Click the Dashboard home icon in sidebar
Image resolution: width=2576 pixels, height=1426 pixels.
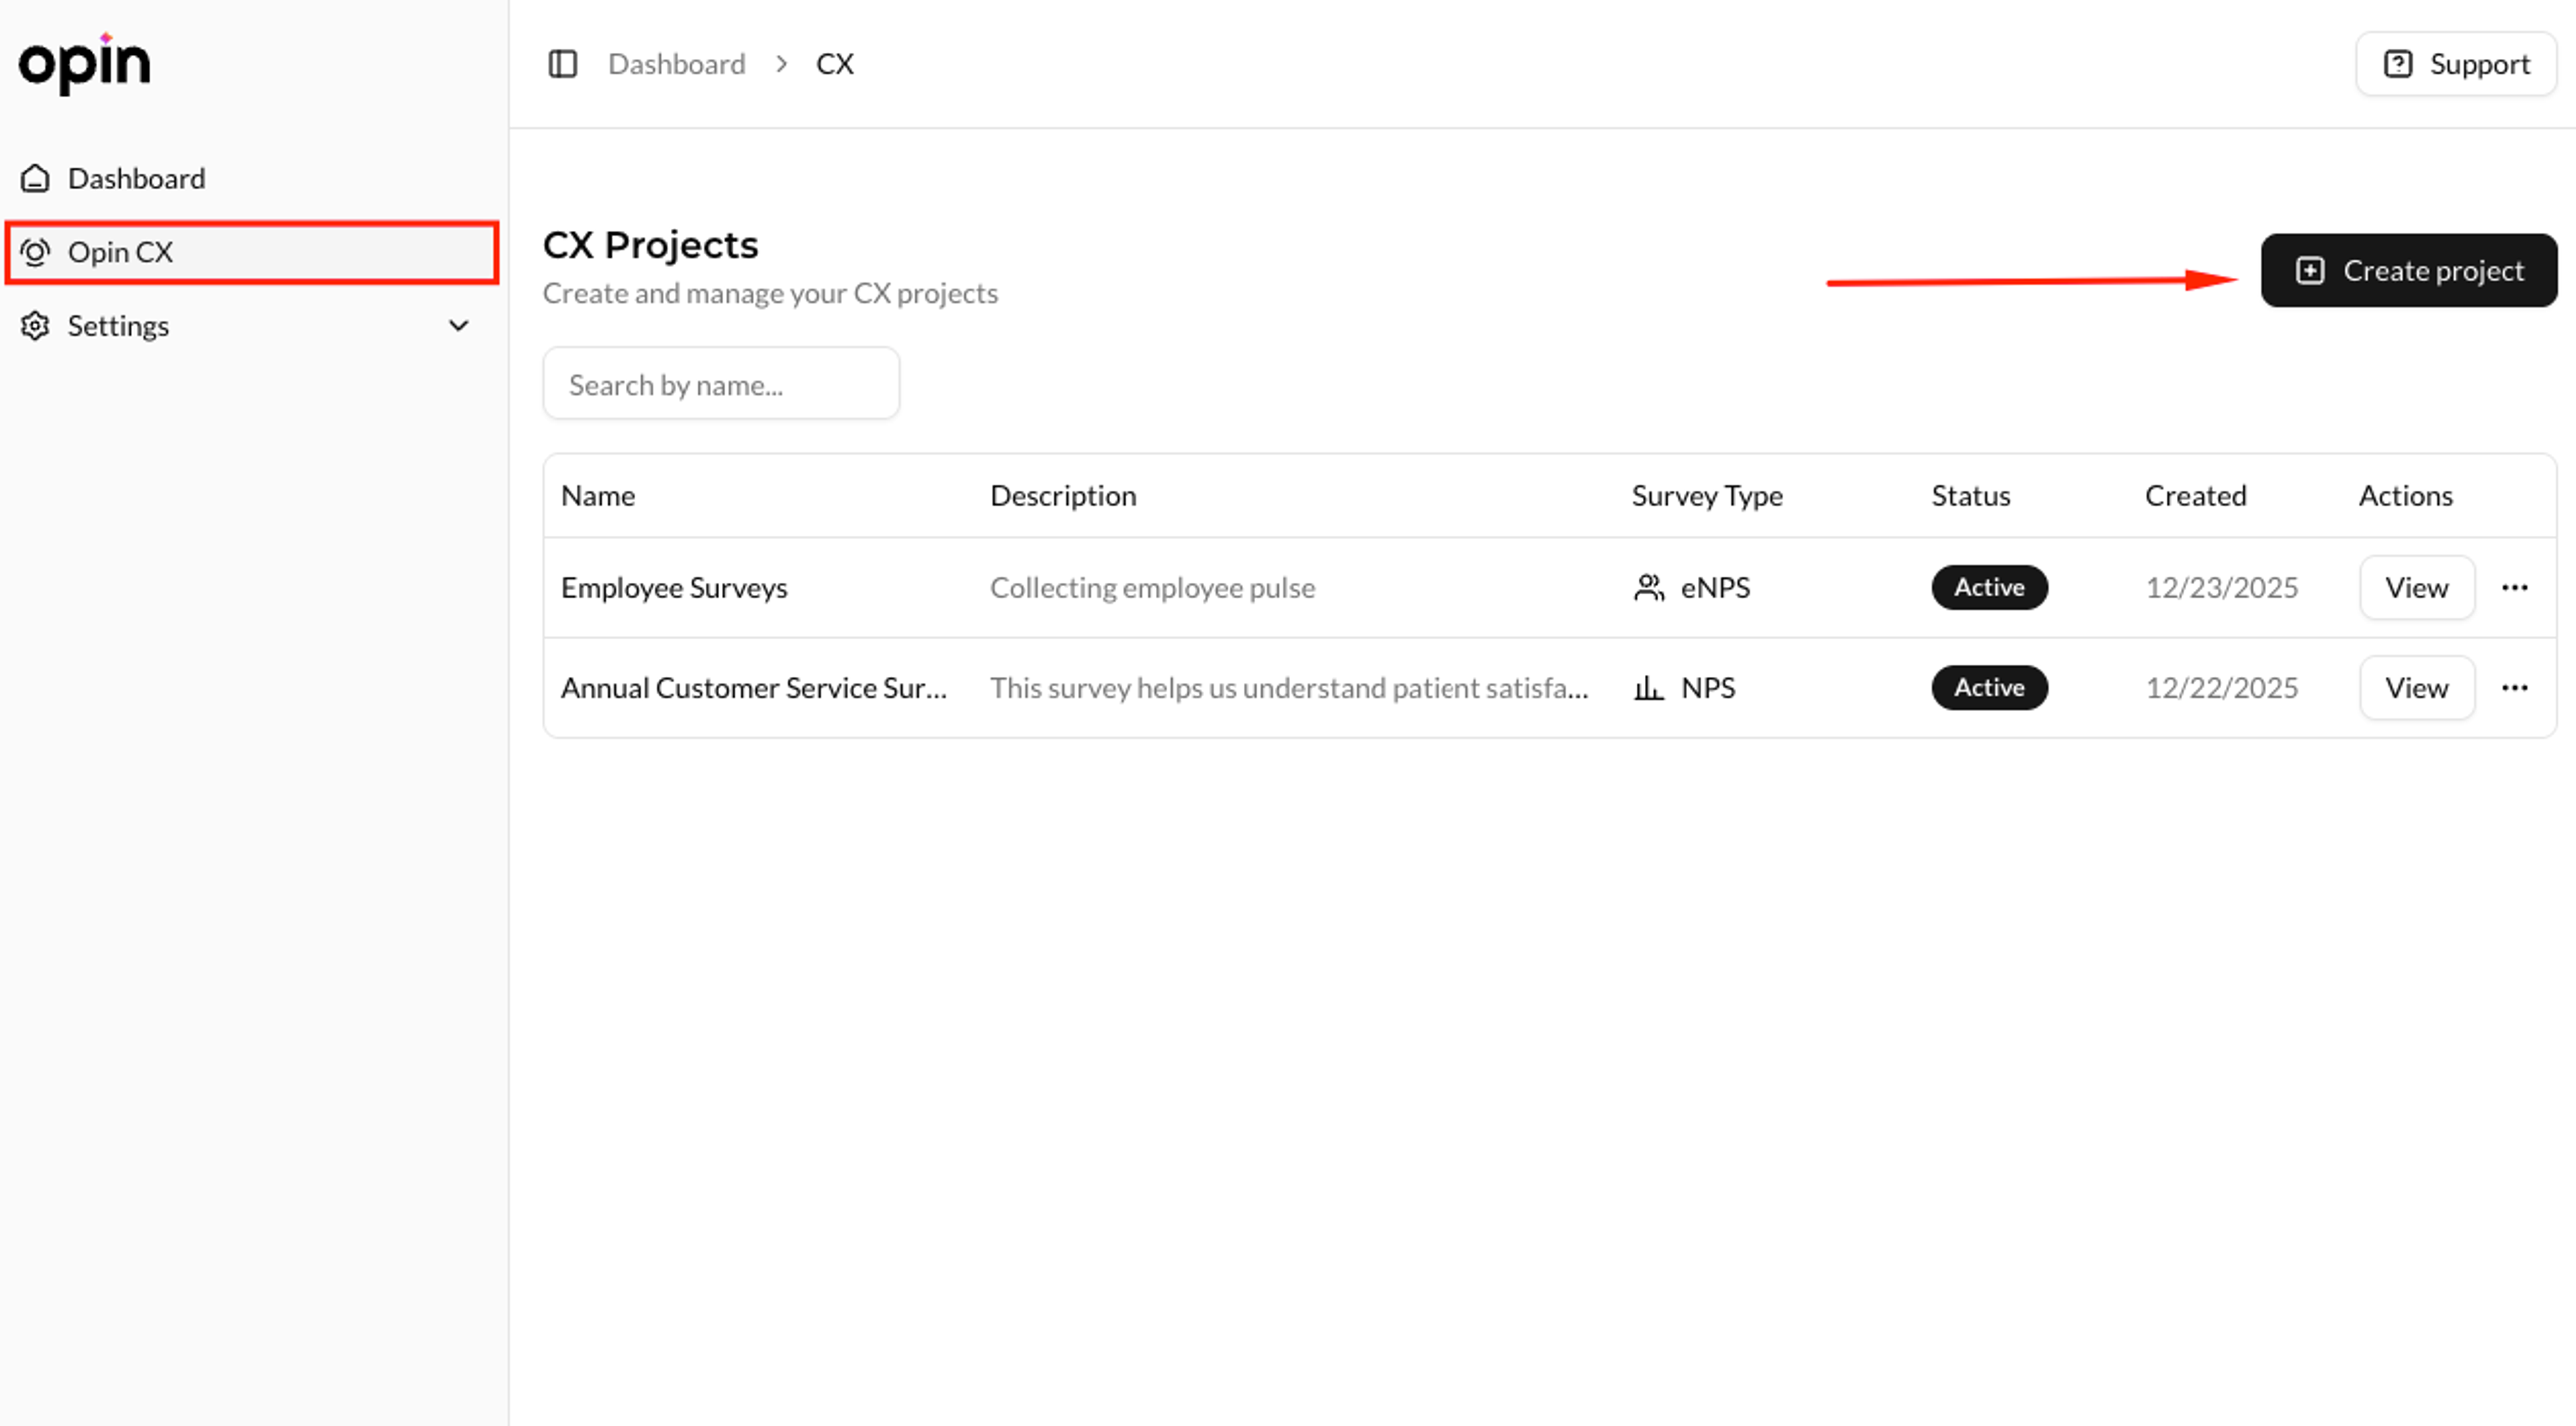[x=35, y=178]
